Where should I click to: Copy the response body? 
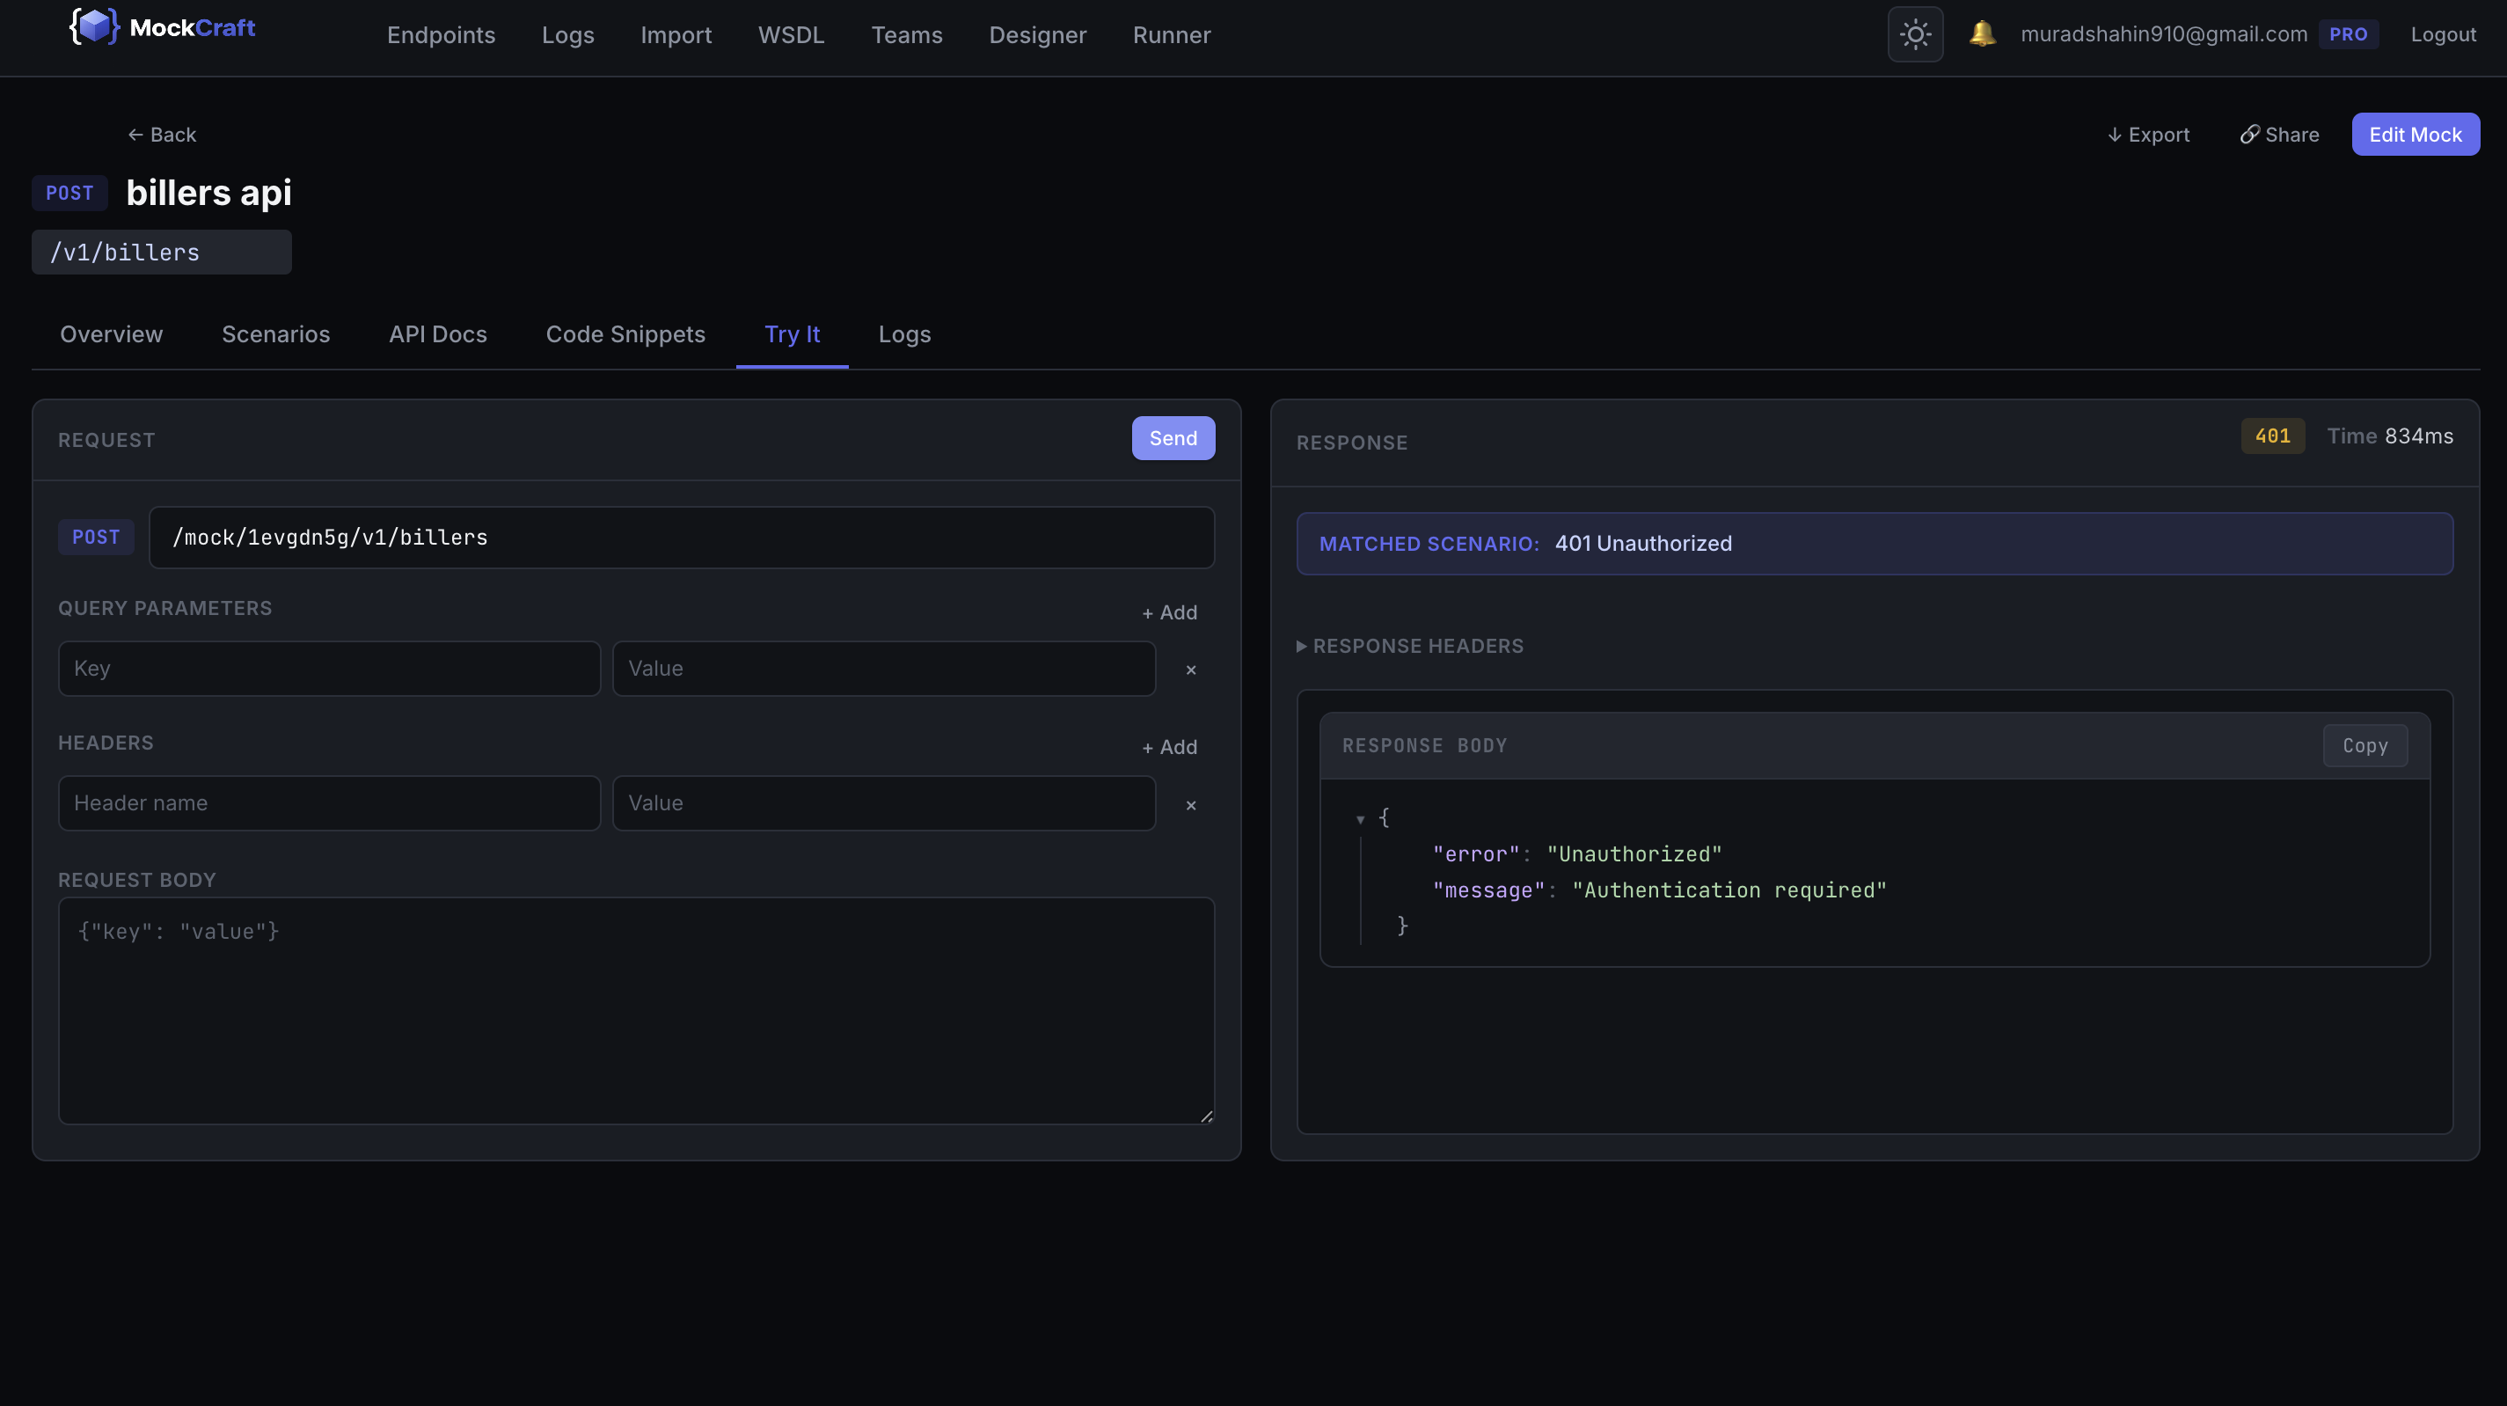2364,746
